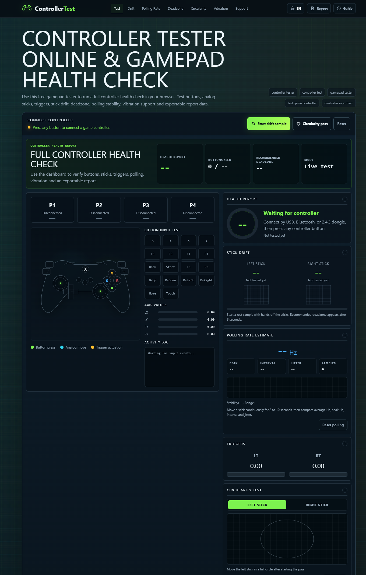Click the Reset button beside Circularity pass
The image size is (366, 575).
[x=342, y=124]
